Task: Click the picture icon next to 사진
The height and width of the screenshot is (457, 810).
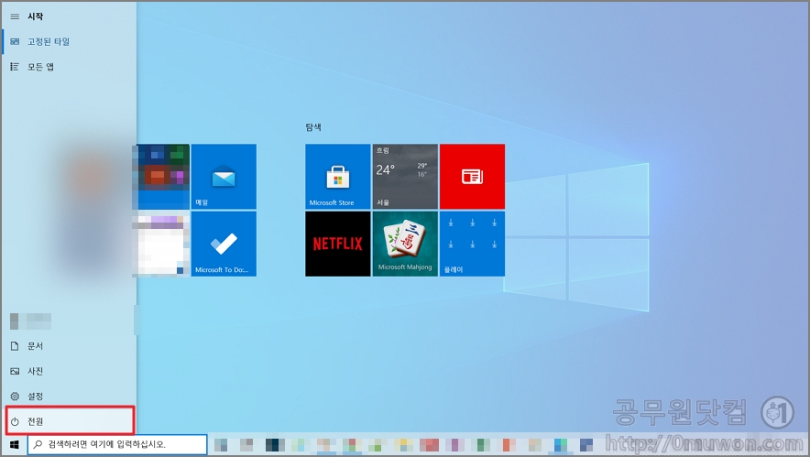Action: coord(15,371)
